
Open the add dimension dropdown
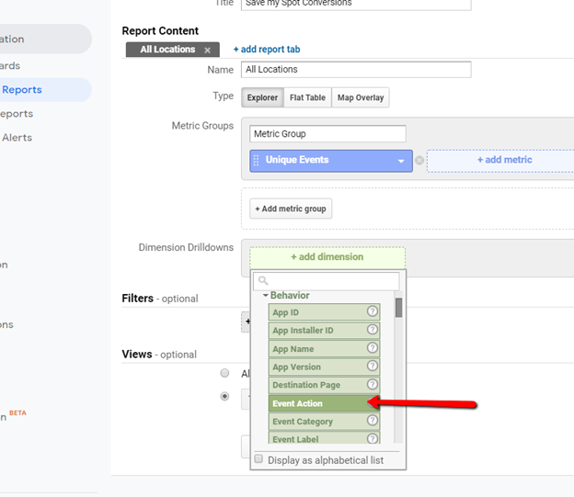pos(327,257)
